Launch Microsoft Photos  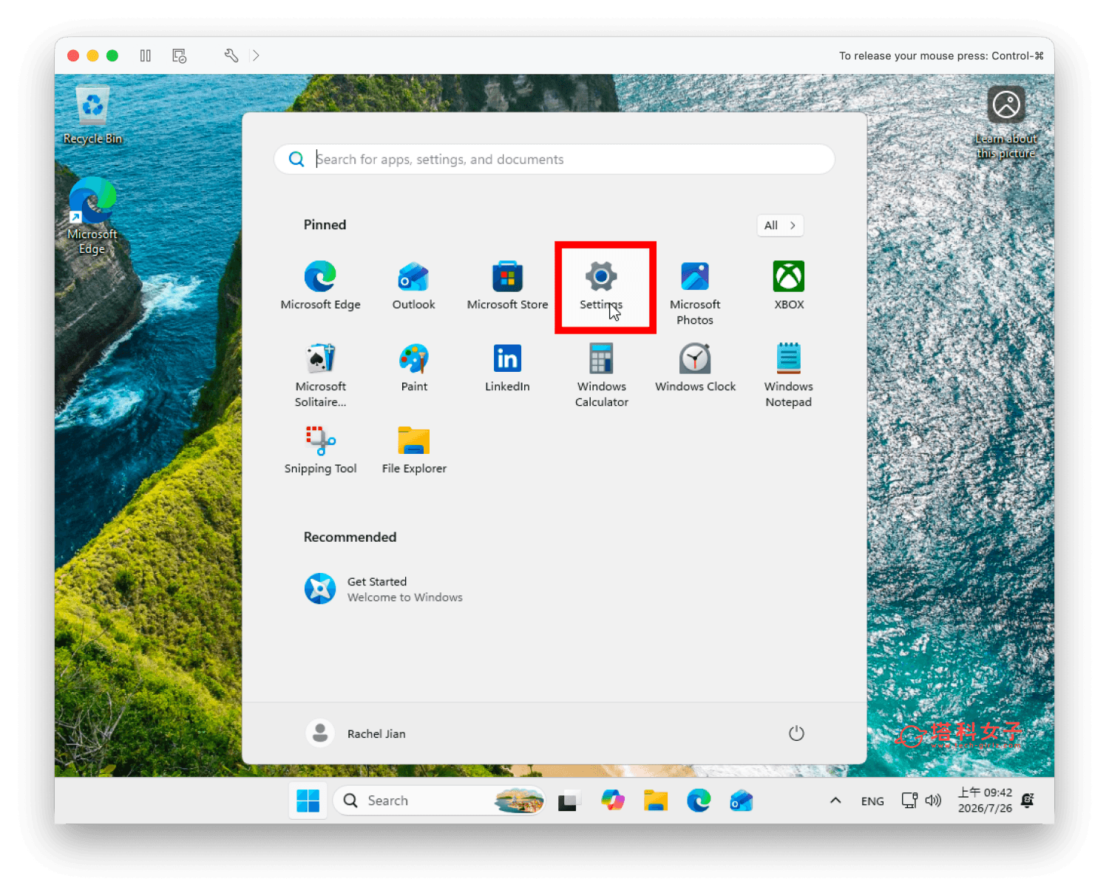tap(695, 293)
